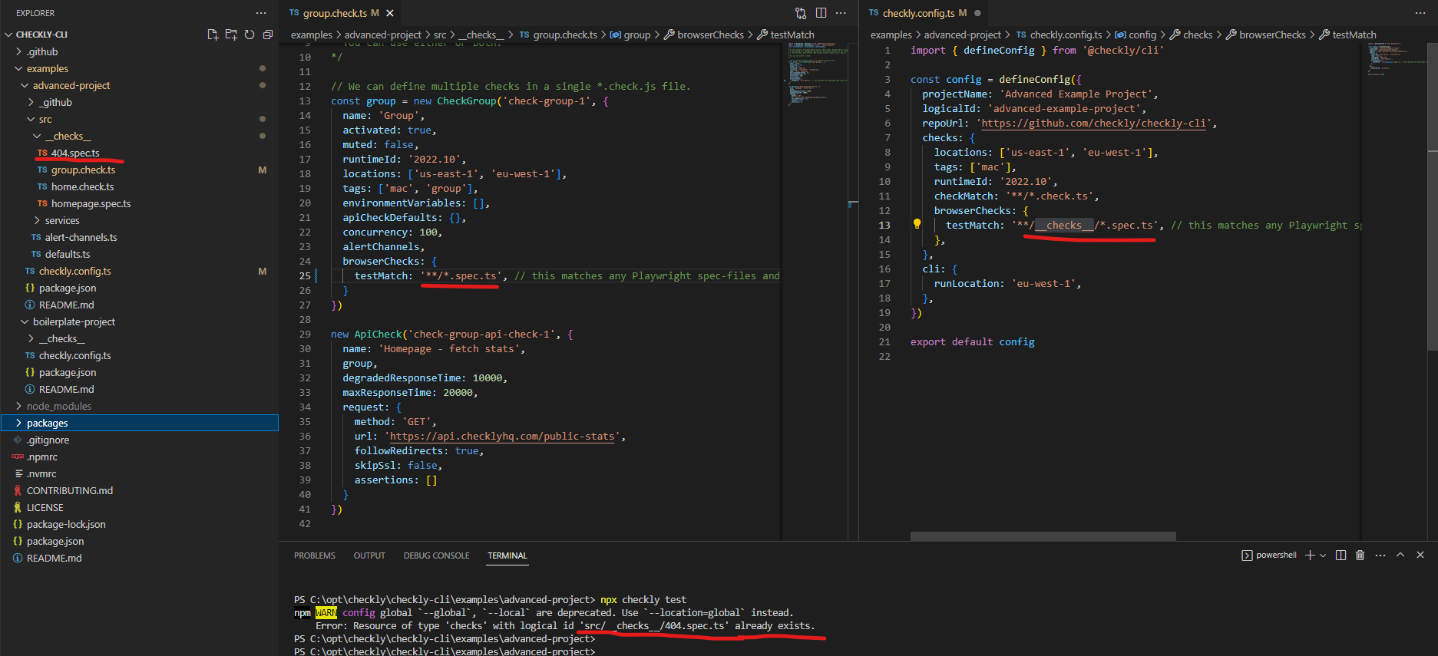This screenshot has height=656, width=1438.
Task: Open the terminal launch profile dropdown
Action: point(1323,555)
